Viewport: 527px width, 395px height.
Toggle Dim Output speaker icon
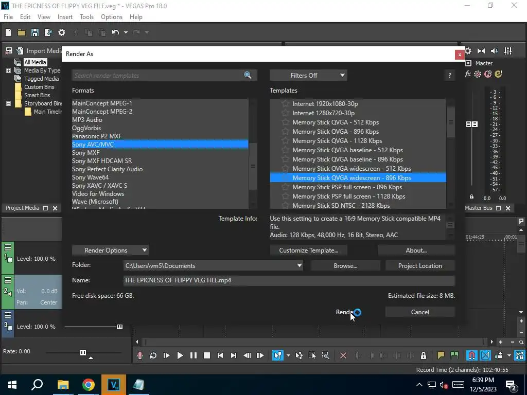pyautogui.click(x=495, y=51)
